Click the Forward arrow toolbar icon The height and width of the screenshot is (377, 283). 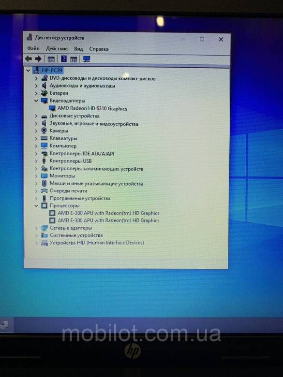click(x=38, y=58)
